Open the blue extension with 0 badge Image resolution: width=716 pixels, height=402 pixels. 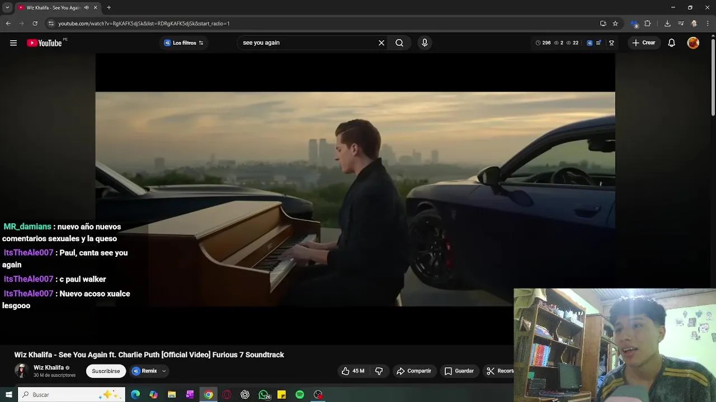pyautogui.click(x=634, y=24)
